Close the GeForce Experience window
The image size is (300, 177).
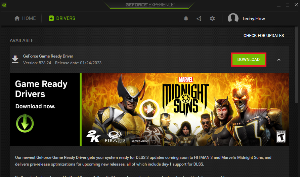296,5
